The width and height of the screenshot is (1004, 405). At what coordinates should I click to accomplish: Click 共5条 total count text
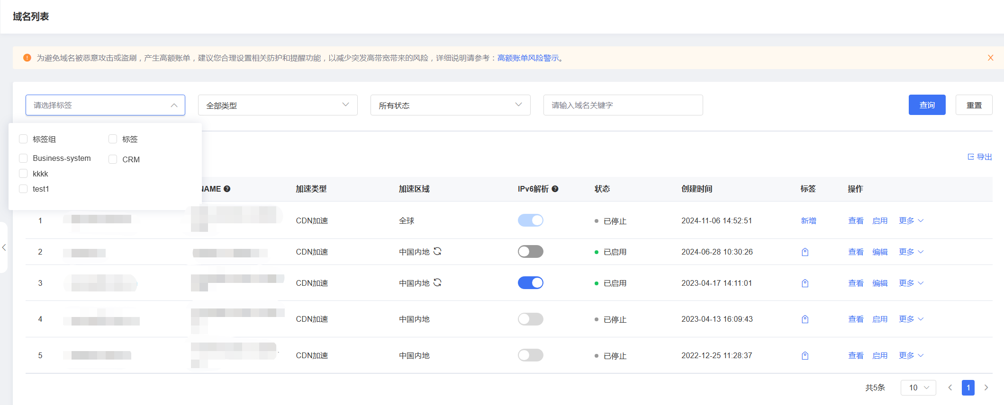(875, 387)
